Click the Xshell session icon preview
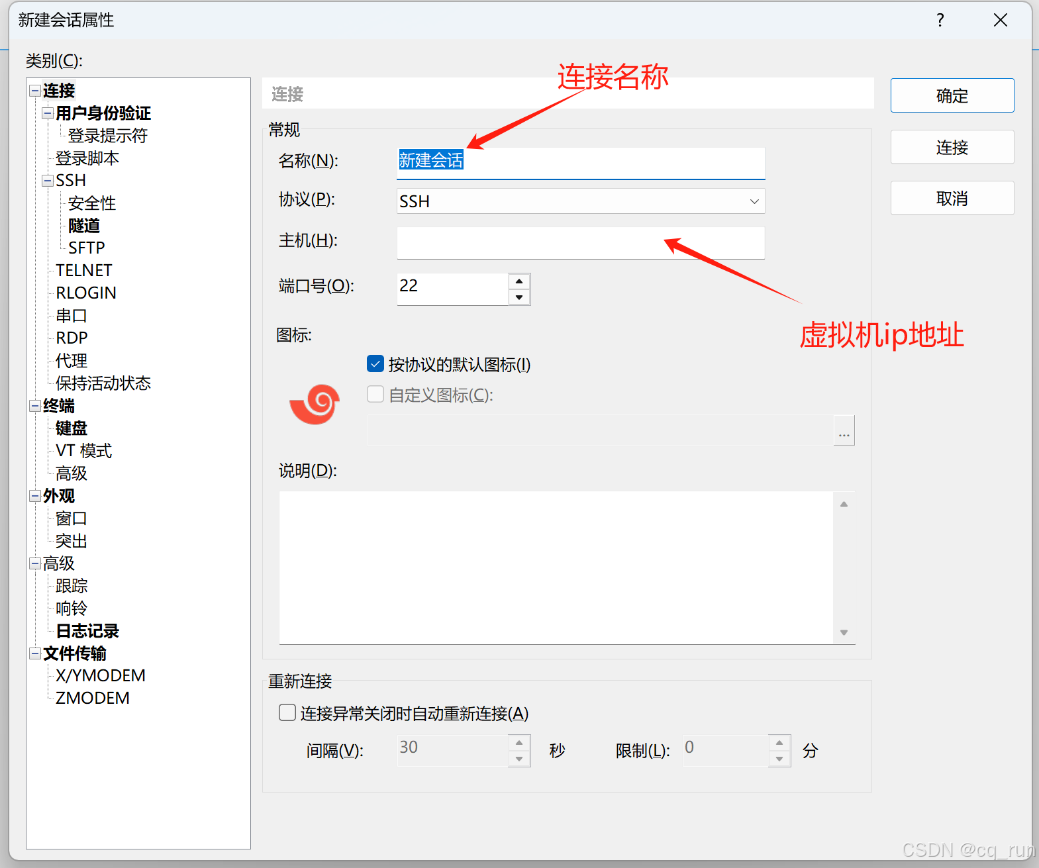The image size is (1039, 868). pyautogui.click(x=315, y=404)
